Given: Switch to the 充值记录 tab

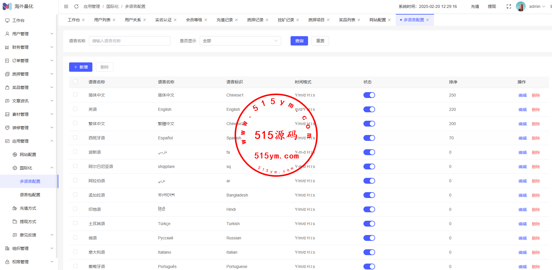Looking at the screenshot, I should (x=224, y=20).
